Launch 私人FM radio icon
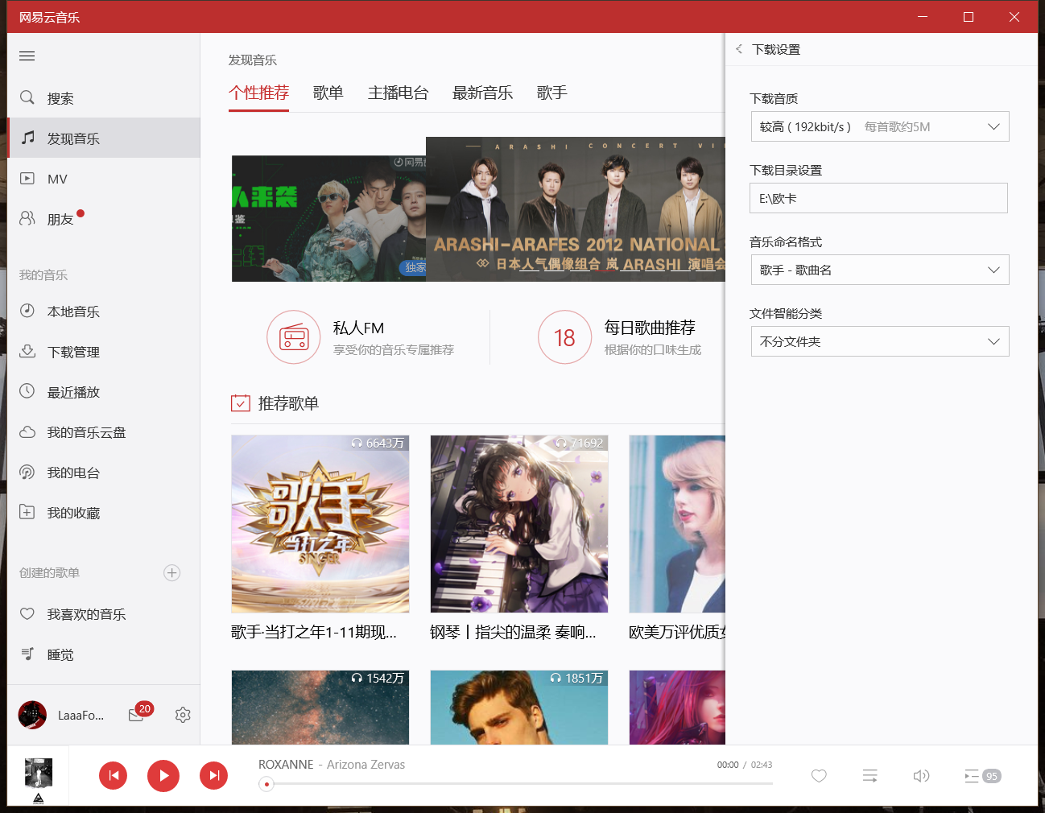 [x=294, y=337]
